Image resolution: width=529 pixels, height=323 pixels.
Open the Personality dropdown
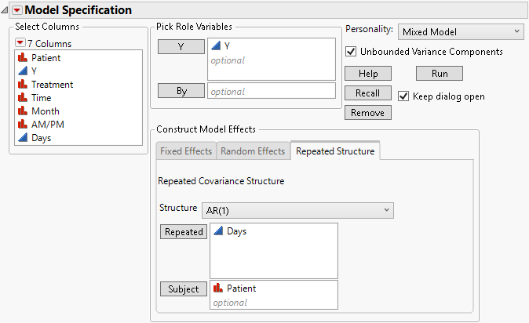pos(460,31)
